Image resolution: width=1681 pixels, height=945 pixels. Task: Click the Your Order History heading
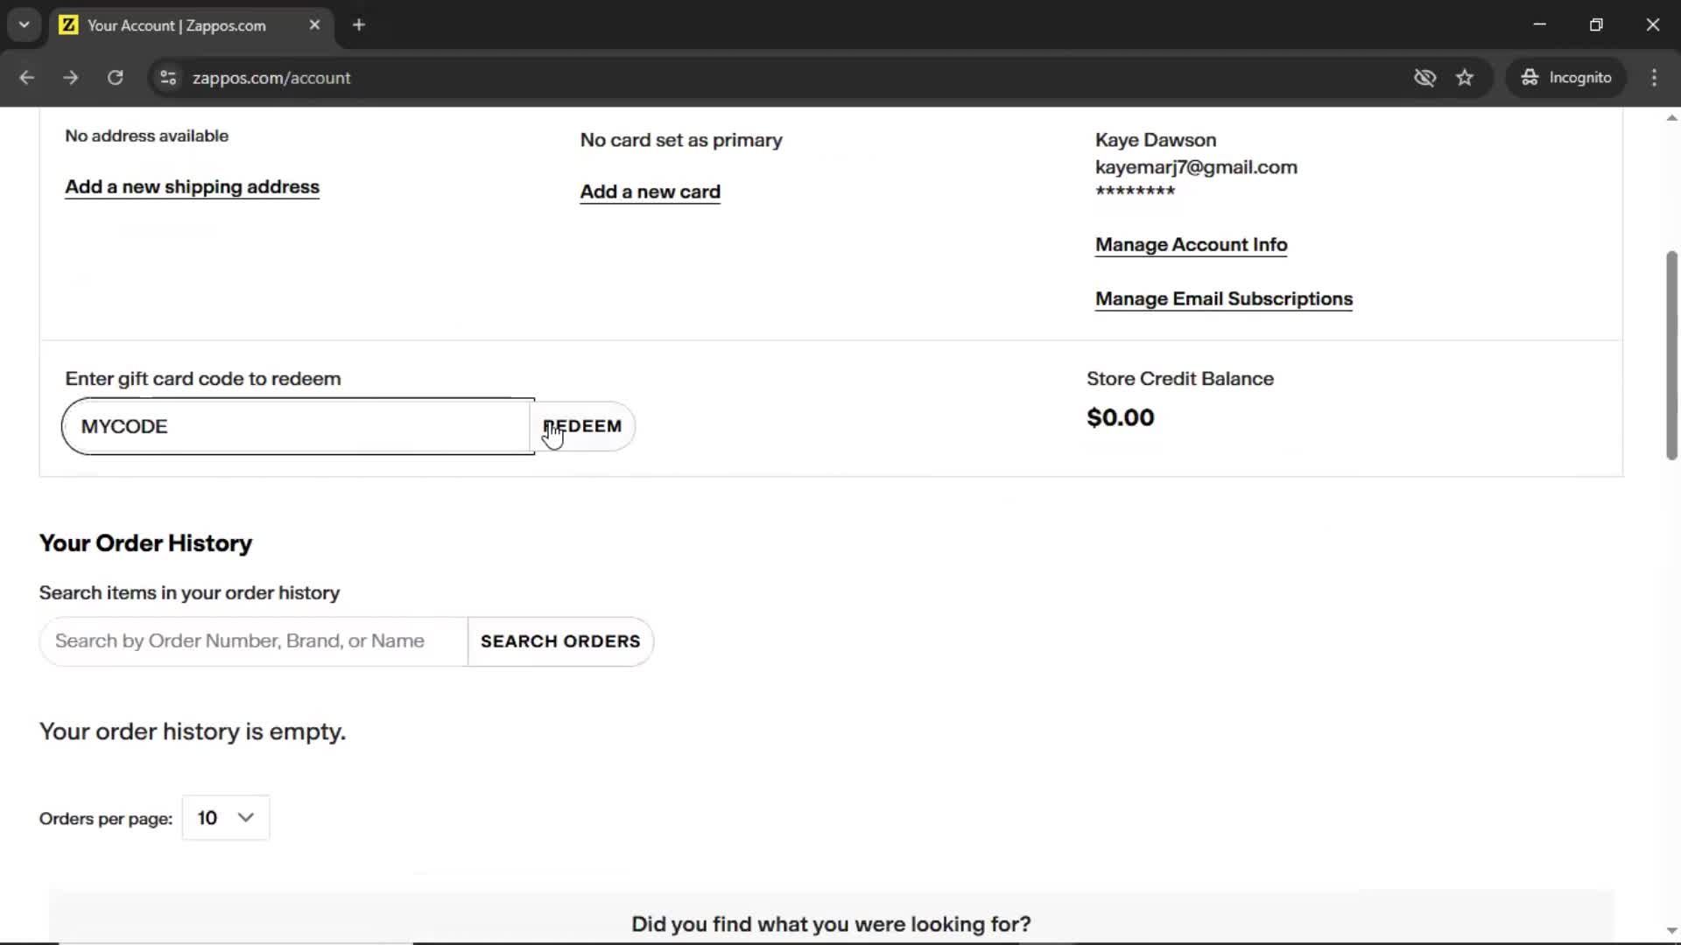145,543
